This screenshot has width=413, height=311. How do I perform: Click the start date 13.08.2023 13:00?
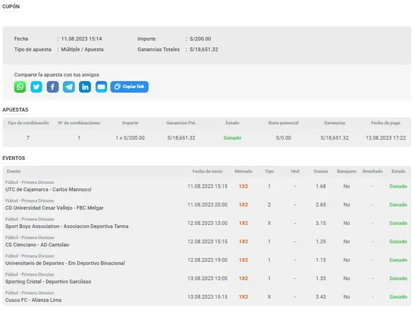point(207,278)
